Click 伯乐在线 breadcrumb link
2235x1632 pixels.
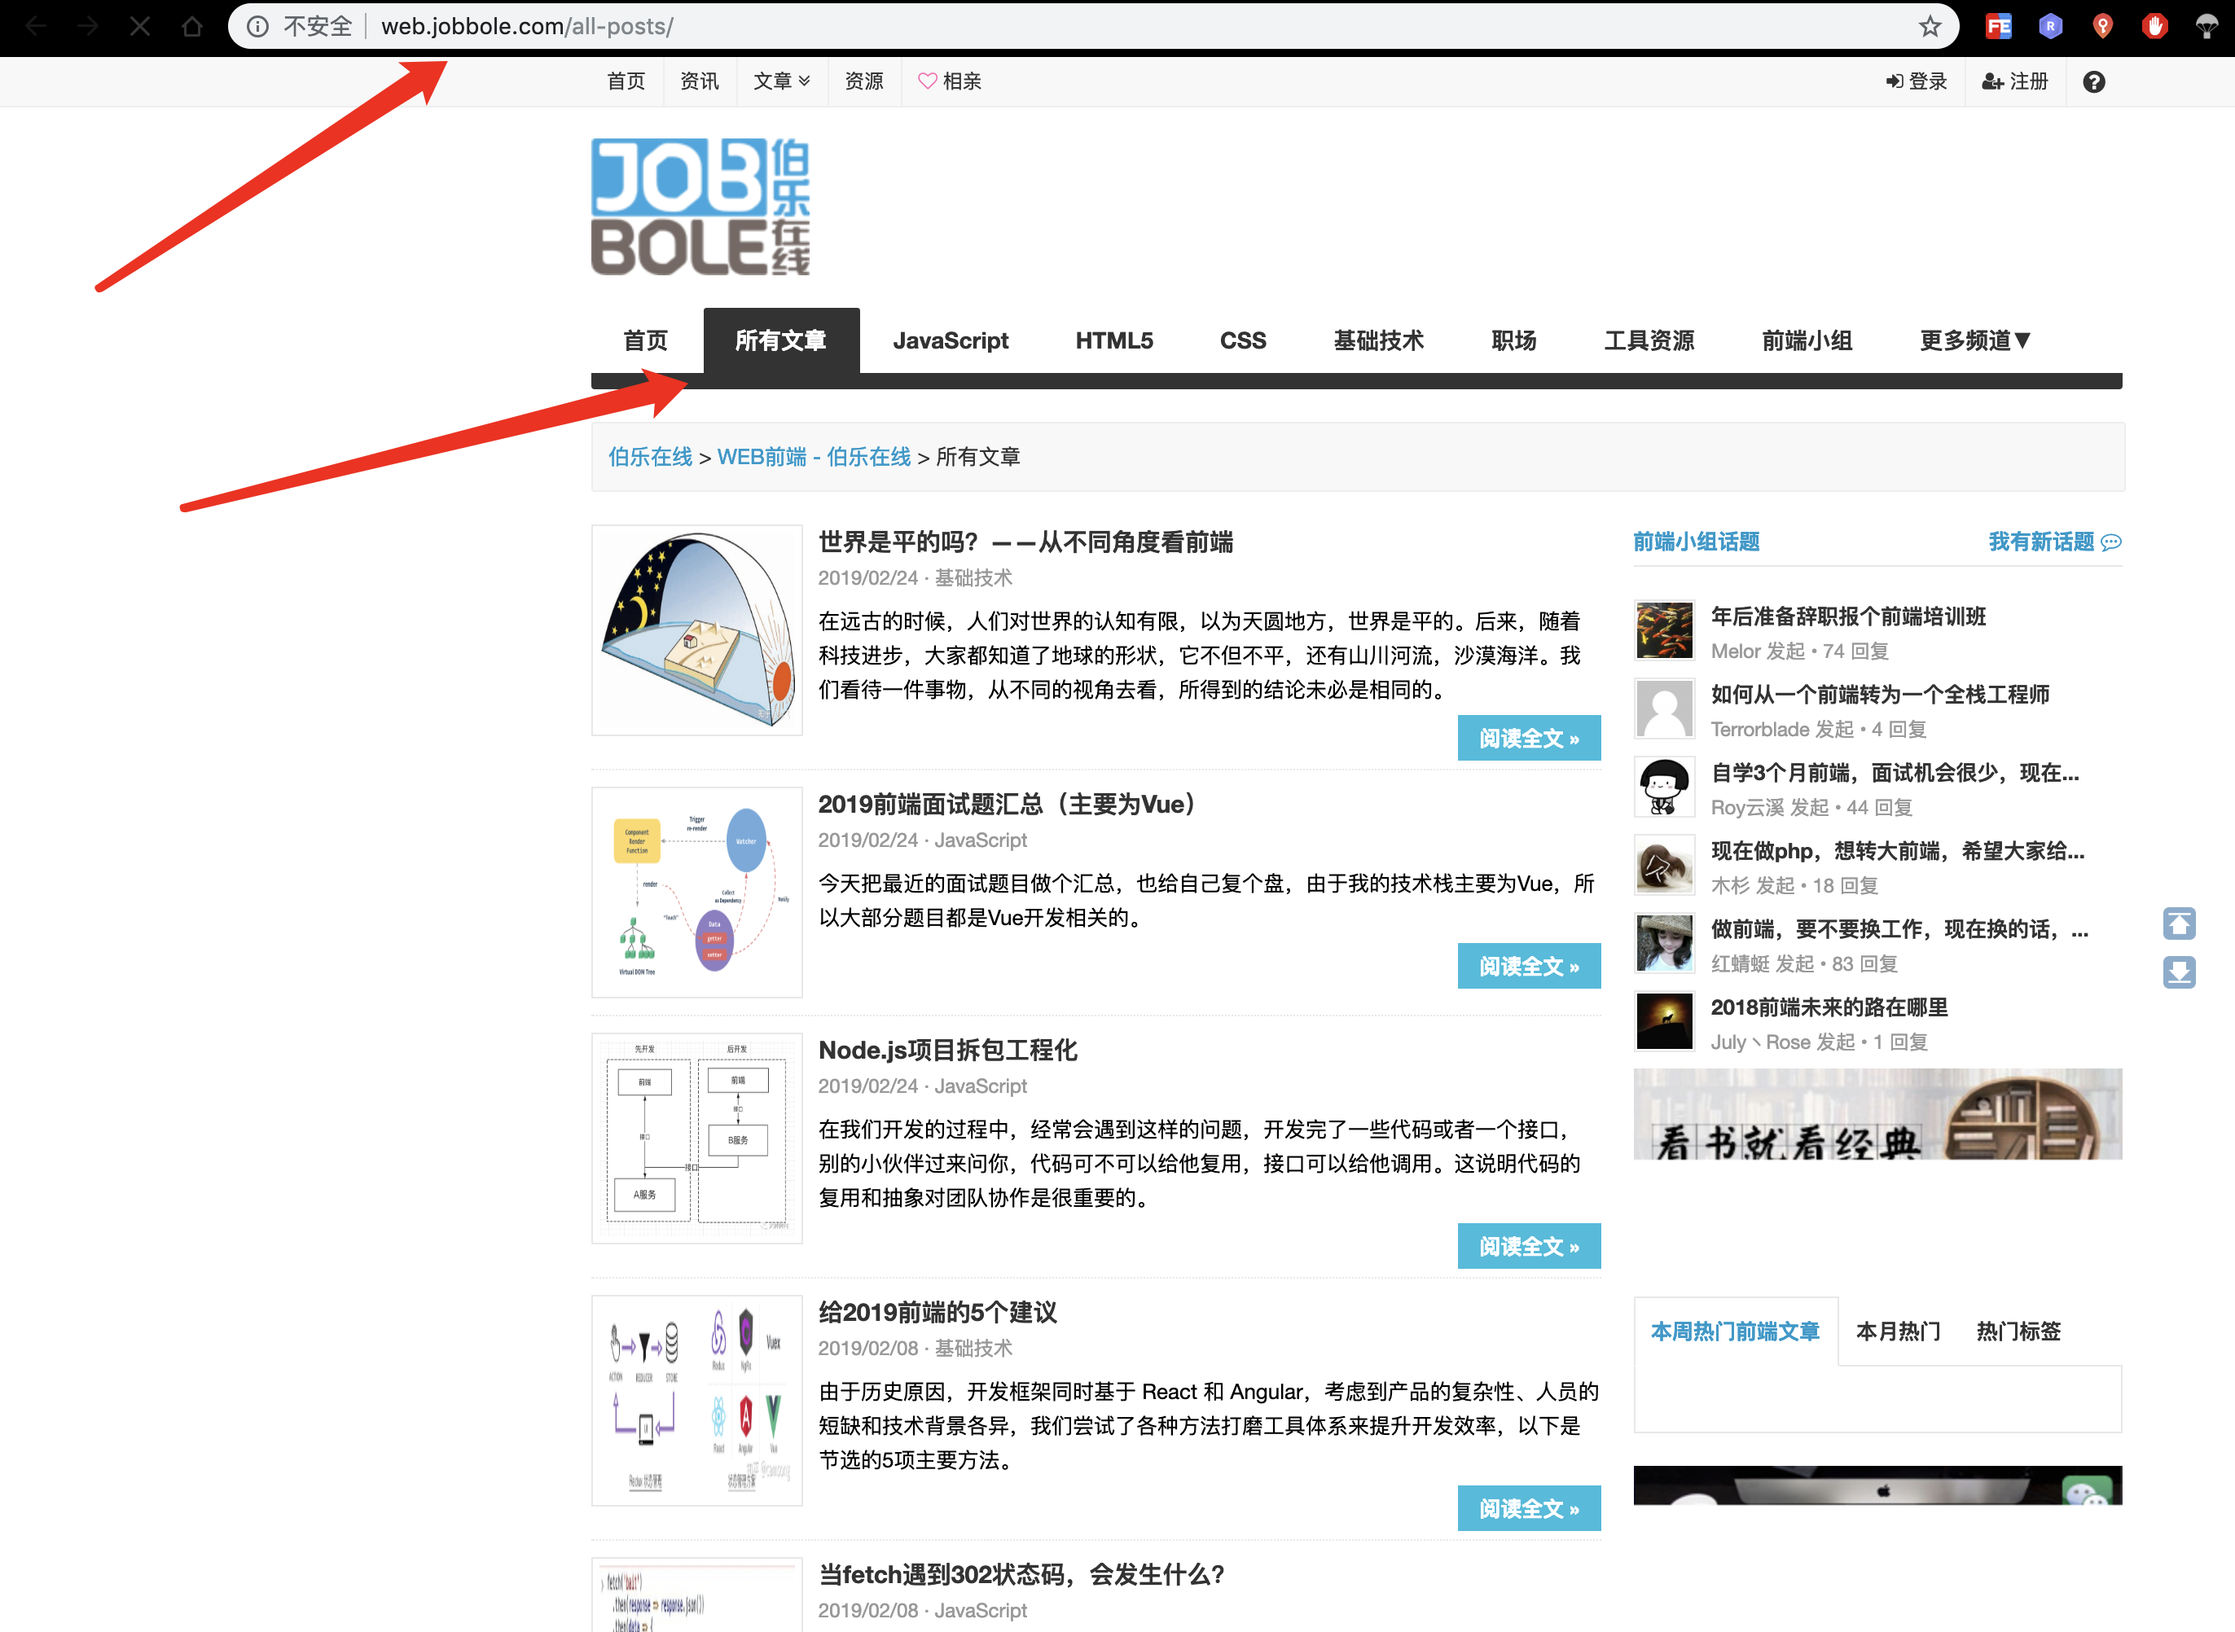[x=650, y=456]
